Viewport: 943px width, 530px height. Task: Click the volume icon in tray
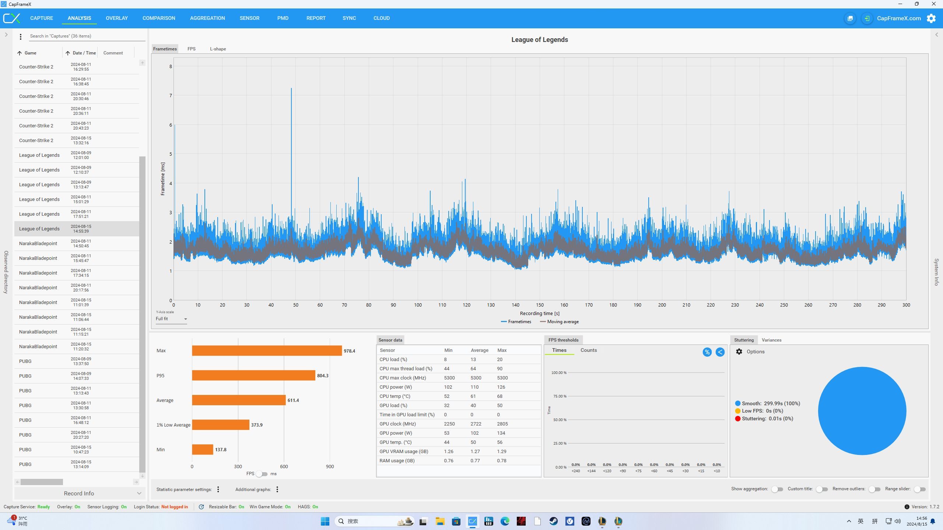point(898,521)
